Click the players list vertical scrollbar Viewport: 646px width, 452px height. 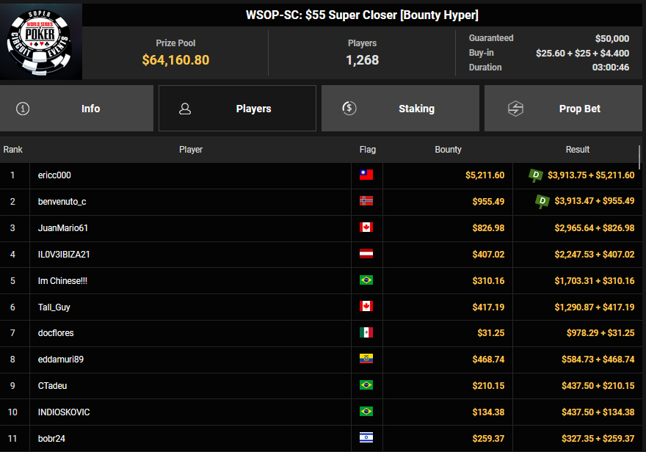coord(641,158)
